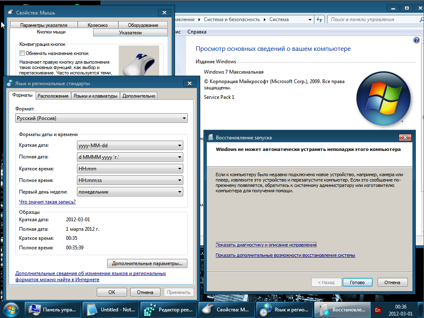
Task: Activate the Mouse Properties taskbar button
Action: click(226, 310)
